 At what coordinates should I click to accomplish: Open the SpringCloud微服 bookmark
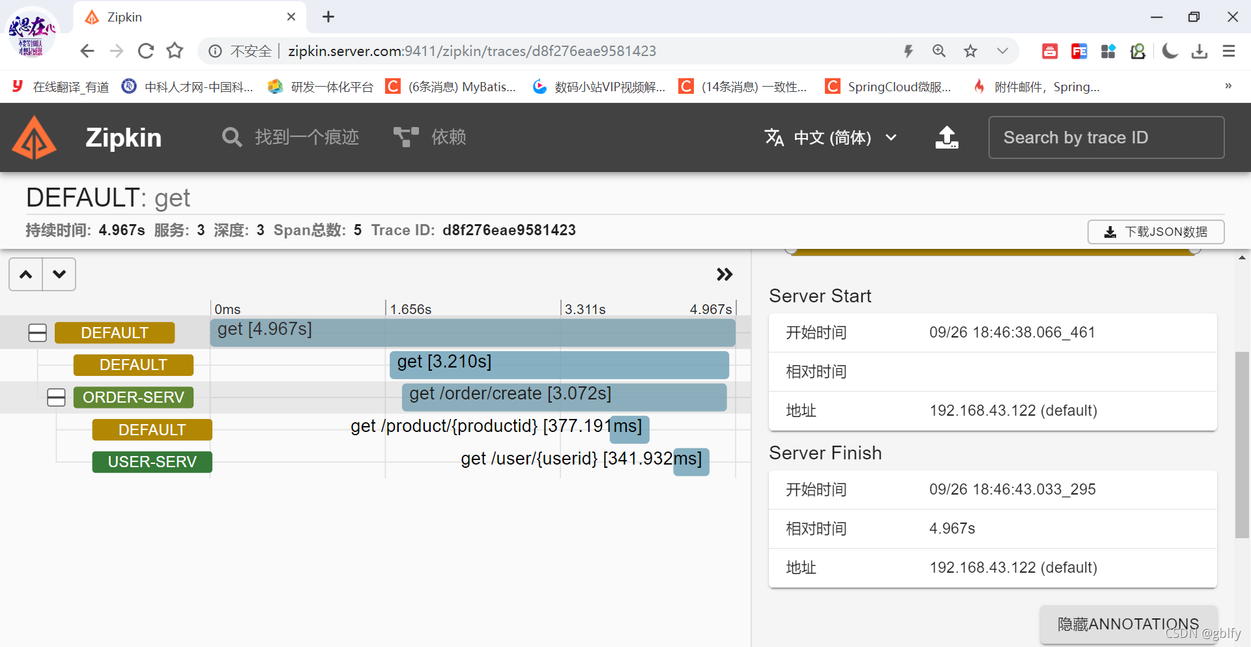(888, 87)
